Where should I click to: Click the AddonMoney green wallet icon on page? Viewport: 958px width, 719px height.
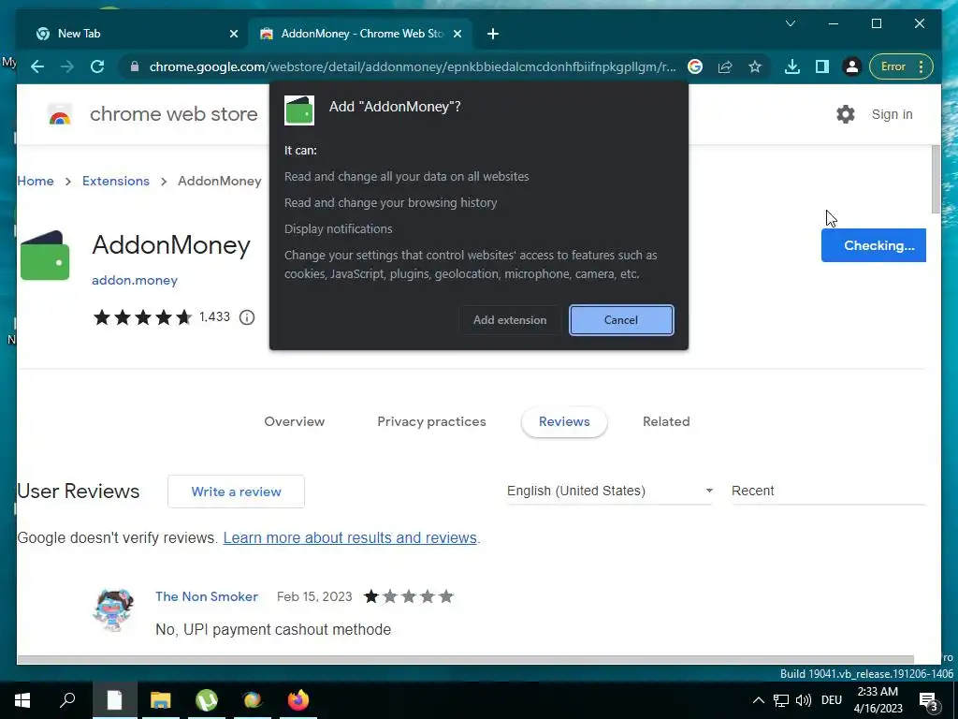click(45, 256)
